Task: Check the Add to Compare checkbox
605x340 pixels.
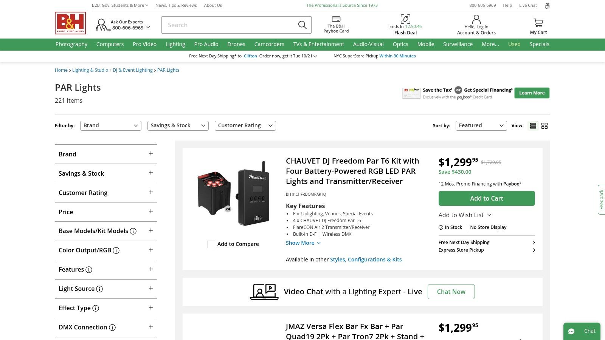Action: coord(211,244)
